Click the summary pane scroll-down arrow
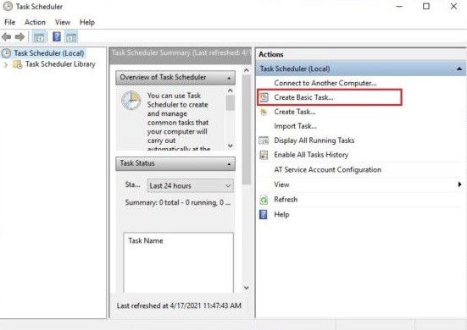Image resolution: width=467 pixels, height=330 pixels. point(247,288)
